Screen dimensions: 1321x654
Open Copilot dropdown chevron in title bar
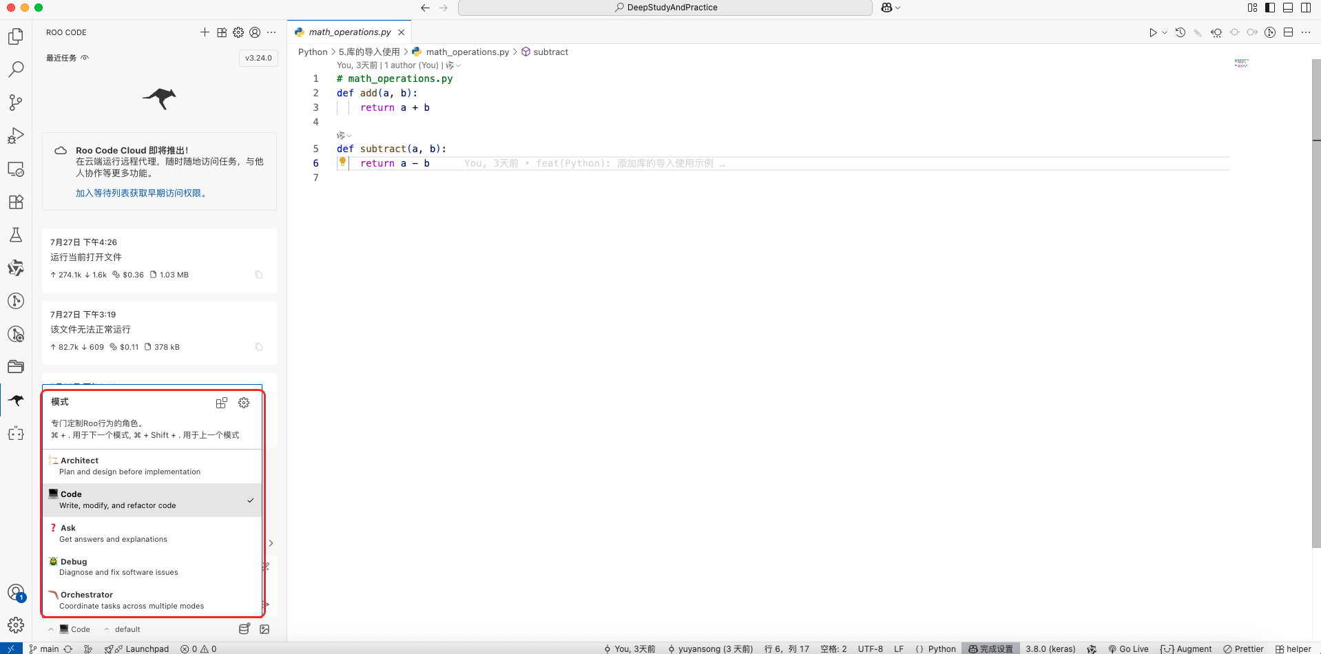pyautogui.click(x=897, y=8)
